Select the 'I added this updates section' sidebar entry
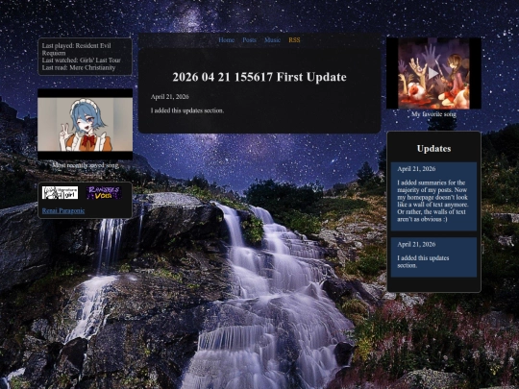The image size is (519, 389). pos(433,257)
